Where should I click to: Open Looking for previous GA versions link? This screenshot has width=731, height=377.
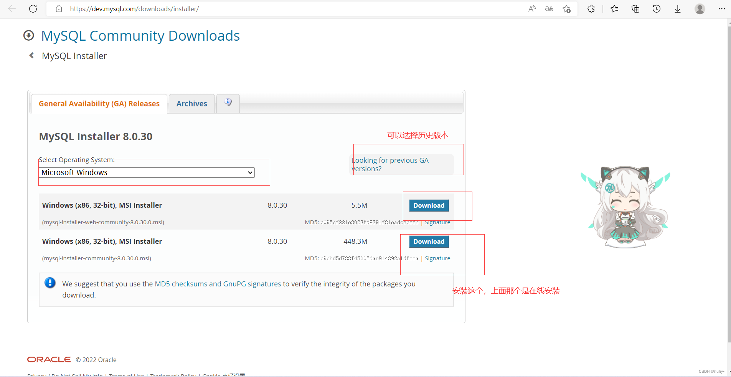pyautogui.click(x=390, y=164)
